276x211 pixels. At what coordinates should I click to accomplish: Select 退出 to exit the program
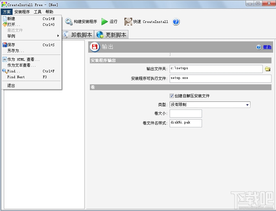tap(11, 86)
